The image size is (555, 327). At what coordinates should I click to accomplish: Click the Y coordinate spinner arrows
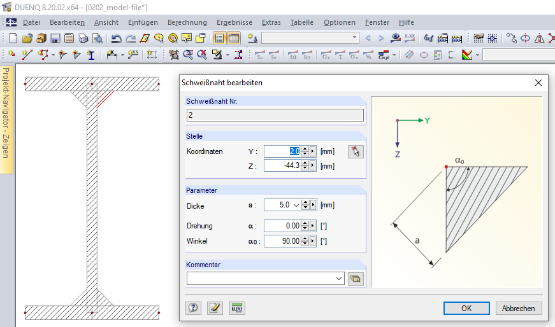click(x=305, y=151)
